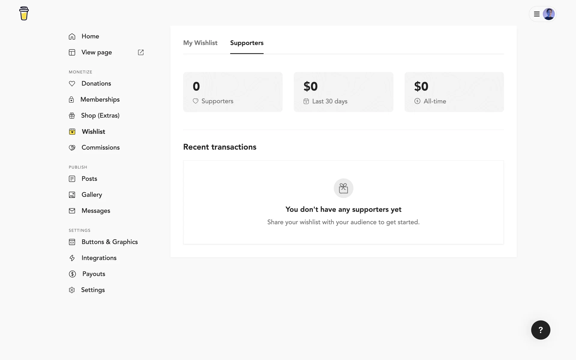
Task: Click the Commissions handshake icon
Action: coord(72,148)
